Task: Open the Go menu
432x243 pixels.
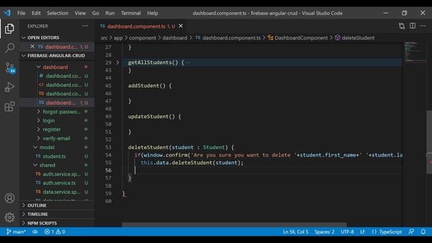Action: [x=96, y=13]
